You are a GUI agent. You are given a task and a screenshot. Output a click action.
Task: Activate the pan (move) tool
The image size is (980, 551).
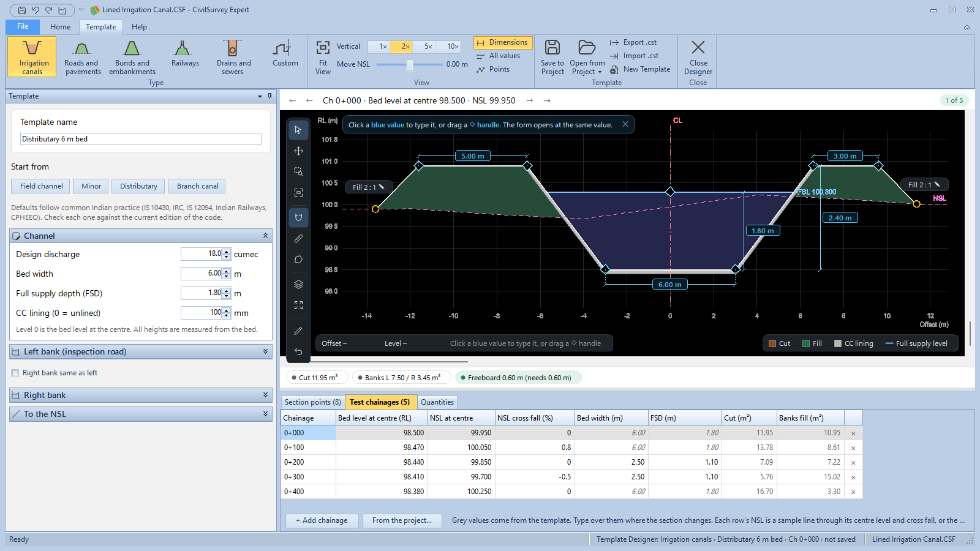[298, 151]
